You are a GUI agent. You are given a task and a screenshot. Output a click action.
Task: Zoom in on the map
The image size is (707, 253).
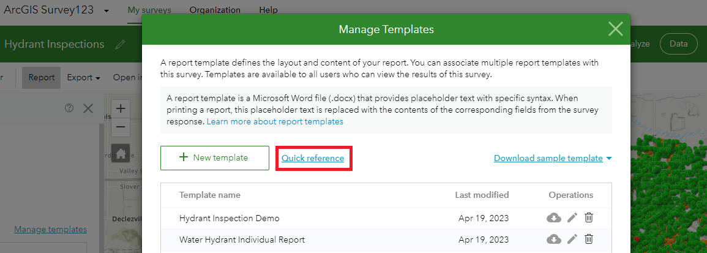121,108
